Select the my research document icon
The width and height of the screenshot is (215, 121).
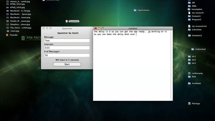coord(189,13)
